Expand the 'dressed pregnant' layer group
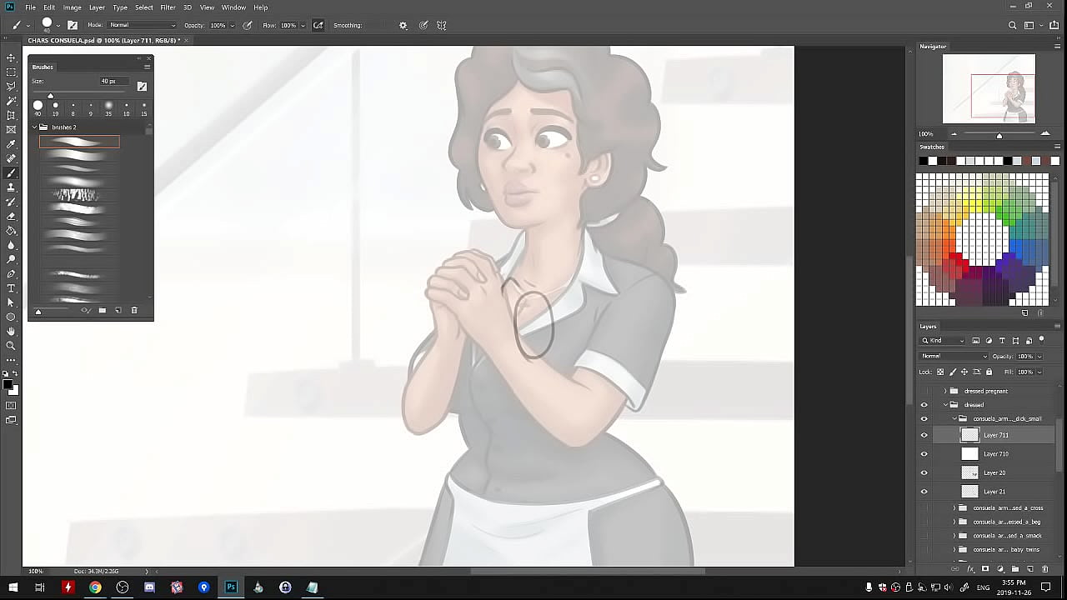The width and height of the screenshot is (1067, 600). pos(945,391)
